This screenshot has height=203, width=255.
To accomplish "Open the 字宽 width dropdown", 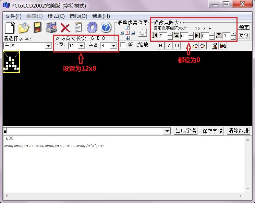I will (81, 46).
